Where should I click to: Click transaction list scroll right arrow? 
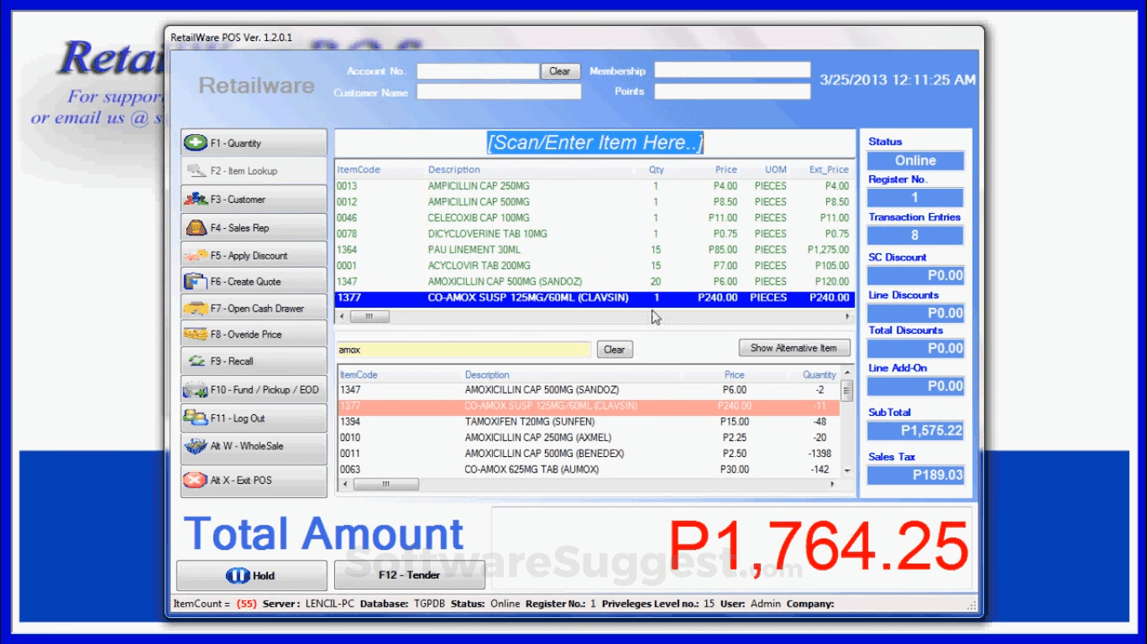point(847,317)
